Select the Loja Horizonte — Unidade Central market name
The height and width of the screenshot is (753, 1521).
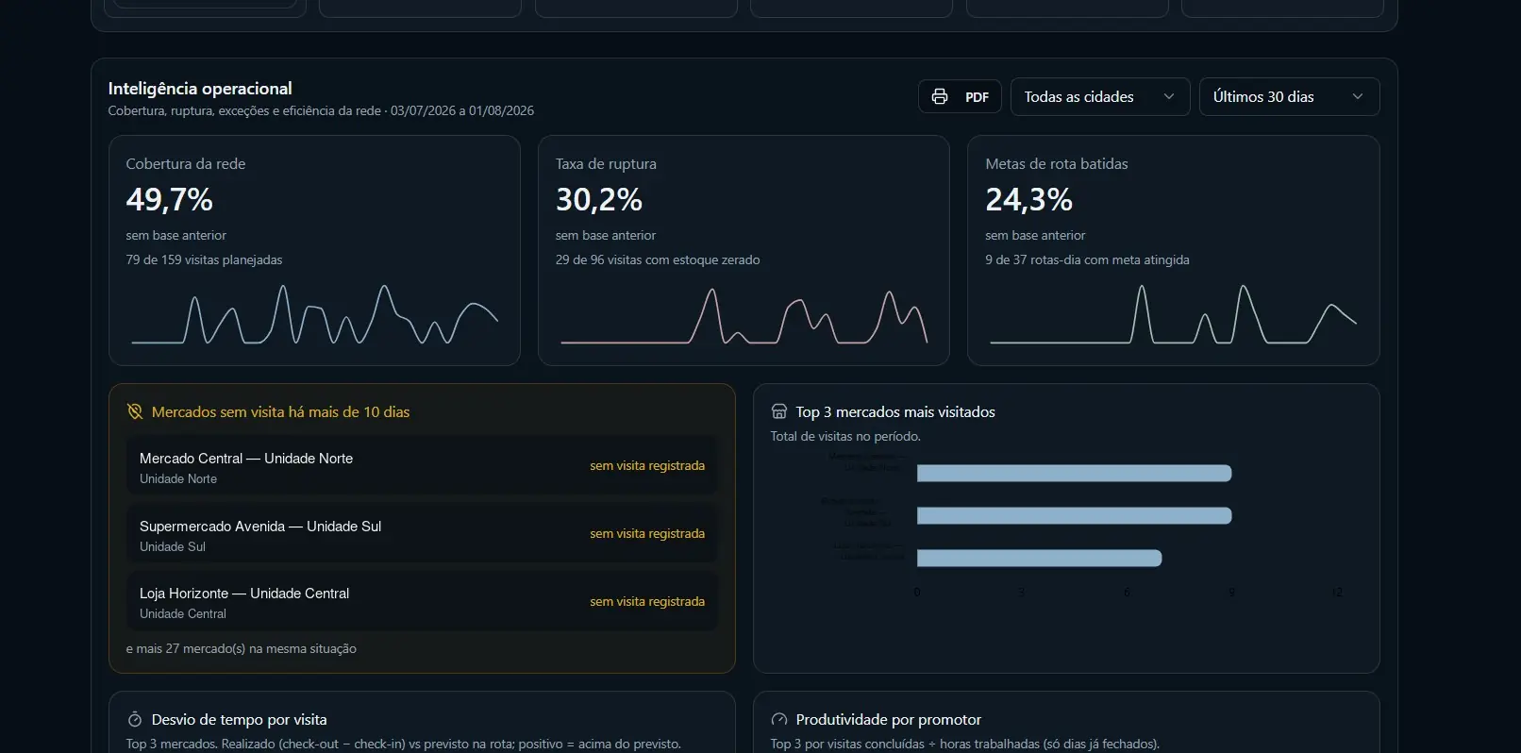click(x=244, y=594)
